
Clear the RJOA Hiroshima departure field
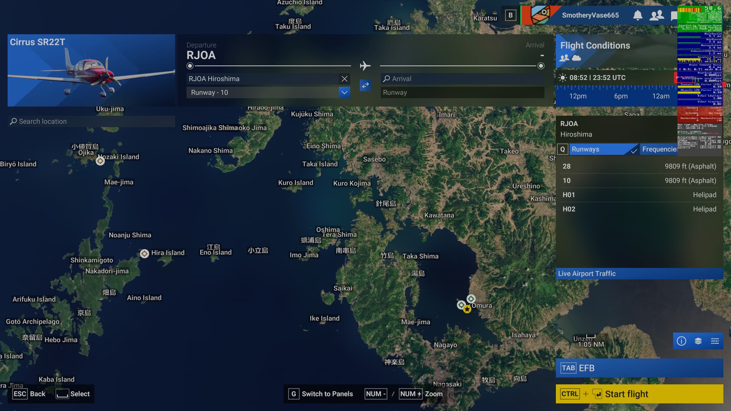coord(344,79)
